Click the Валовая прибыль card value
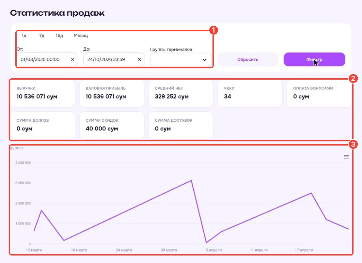This screenshot has height=263, width=362. [106, 97]
